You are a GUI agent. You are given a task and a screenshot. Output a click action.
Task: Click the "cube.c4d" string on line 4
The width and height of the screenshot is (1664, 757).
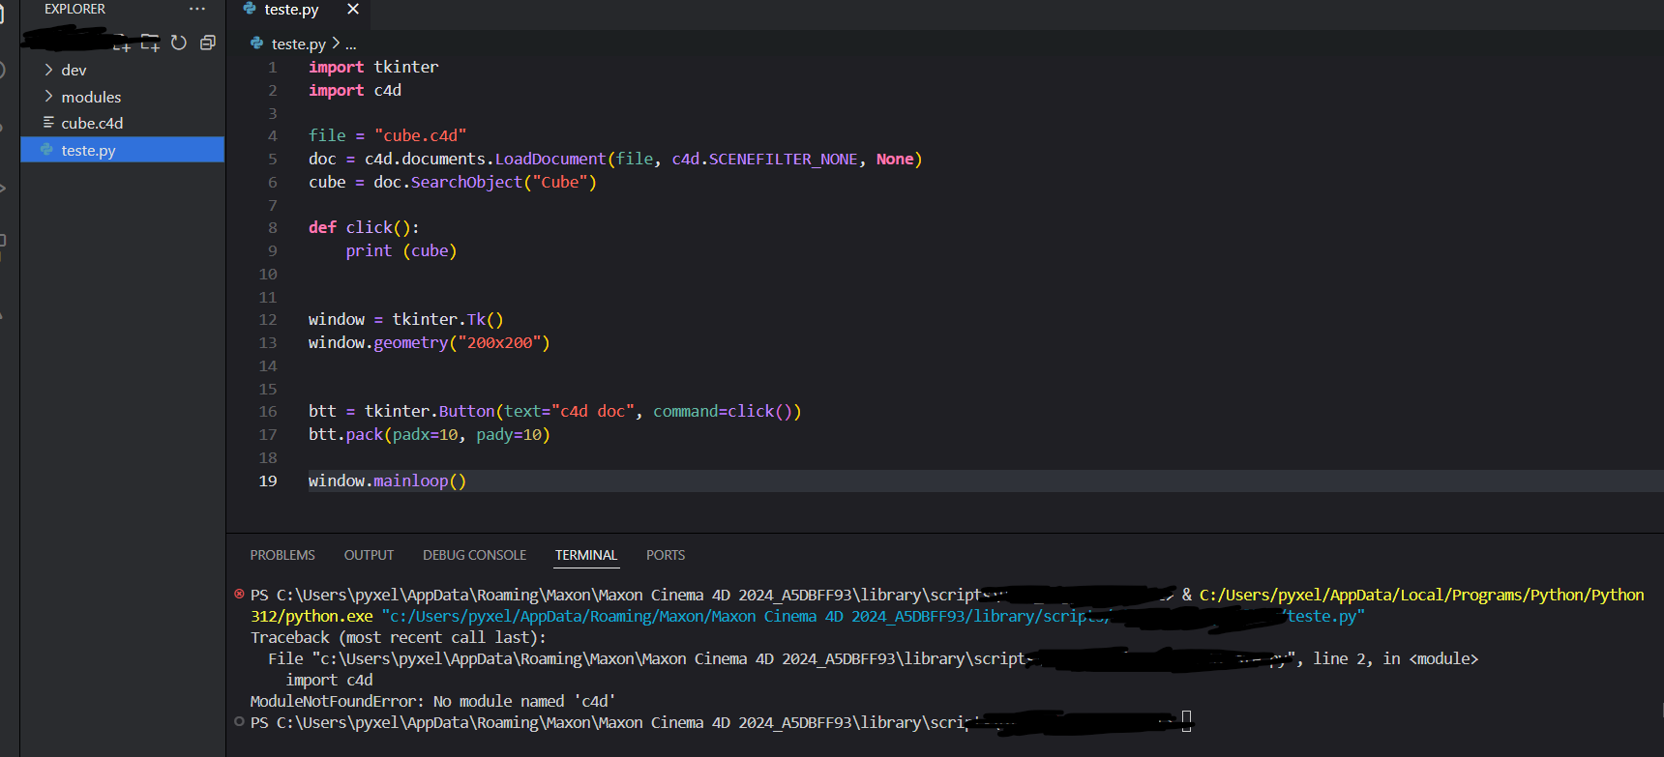click(x=421, y=135)
